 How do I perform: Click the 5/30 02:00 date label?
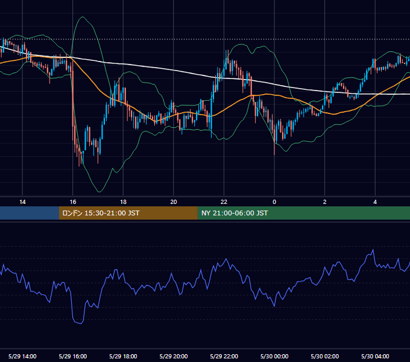click(325, 356)
